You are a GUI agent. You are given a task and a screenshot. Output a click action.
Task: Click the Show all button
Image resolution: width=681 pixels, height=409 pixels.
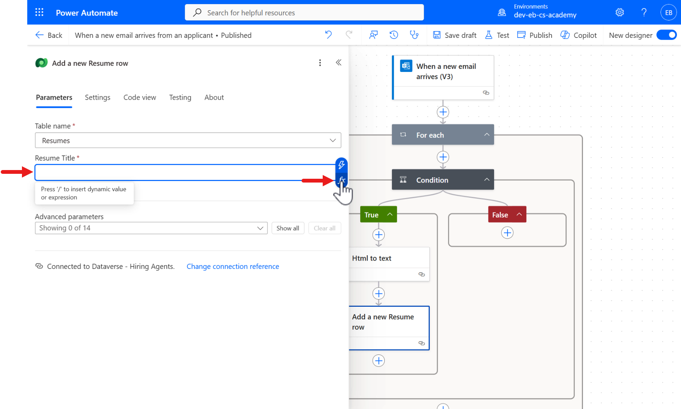pos(288,228)
